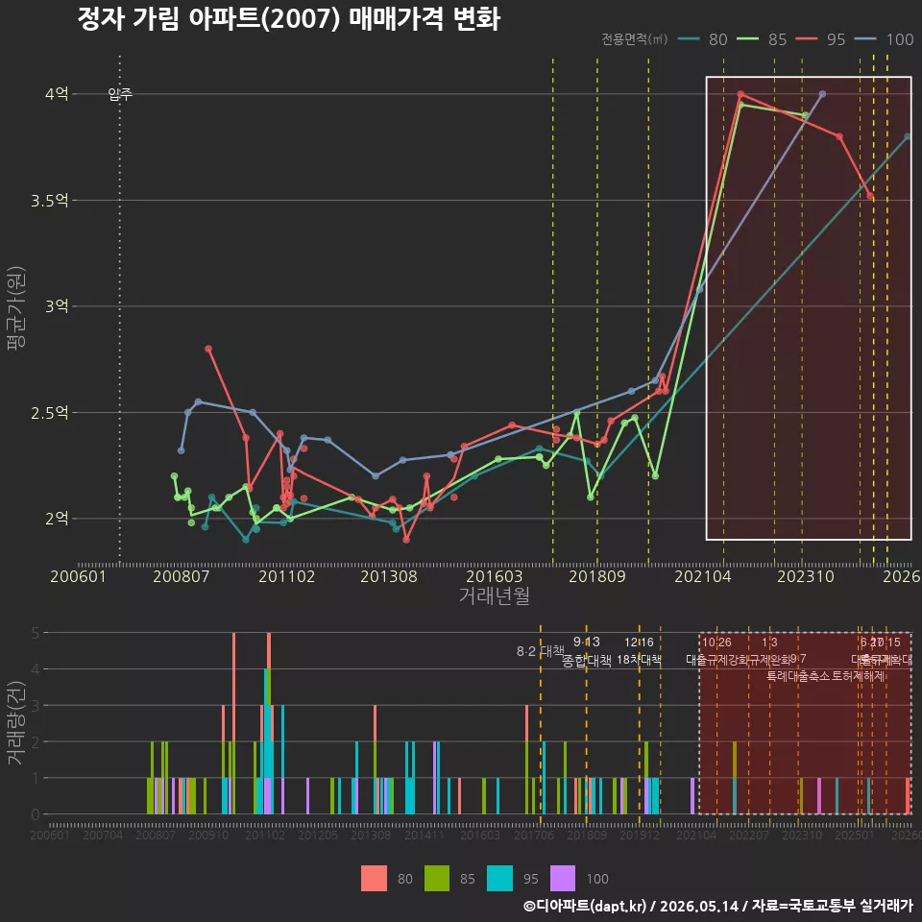Screen dimensions: 922x922
Task: Click the 1·3 policy annotation
Action: [x=769, y=643]
